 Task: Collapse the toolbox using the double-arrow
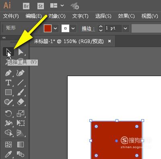tap(4, 38)
